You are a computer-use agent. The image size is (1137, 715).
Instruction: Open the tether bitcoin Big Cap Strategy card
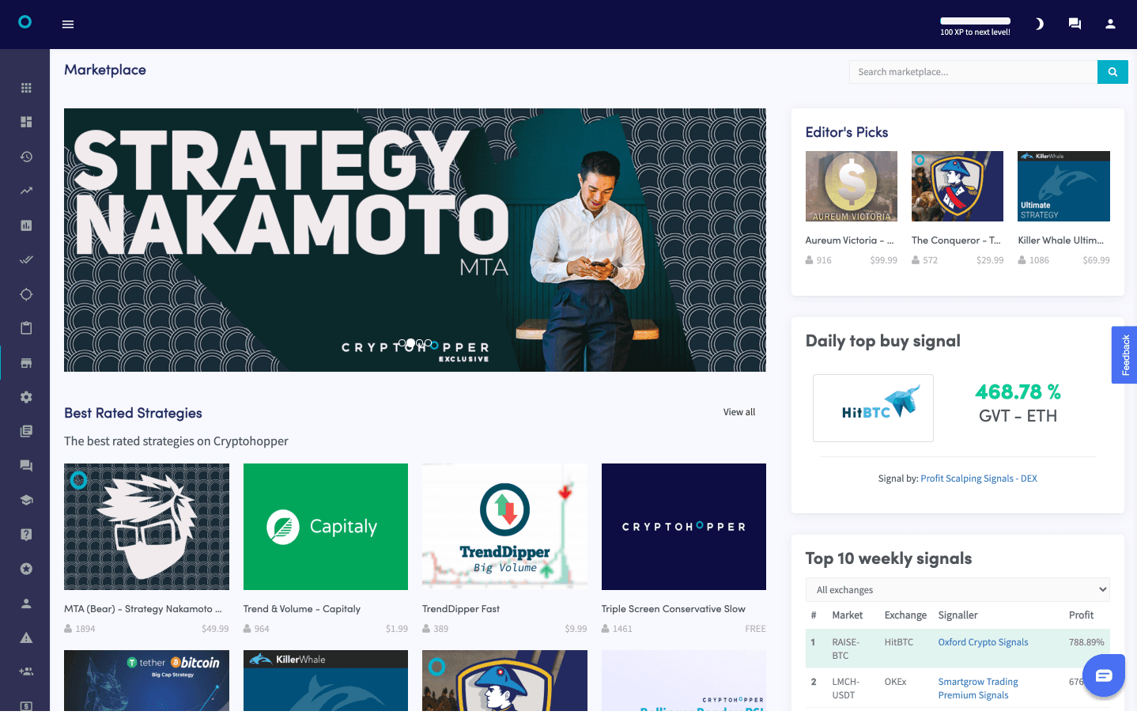(x=146, y=681)
